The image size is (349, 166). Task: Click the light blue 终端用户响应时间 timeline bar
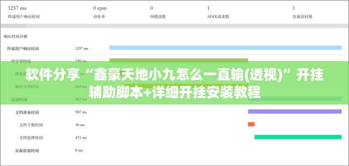coord(226,47)
